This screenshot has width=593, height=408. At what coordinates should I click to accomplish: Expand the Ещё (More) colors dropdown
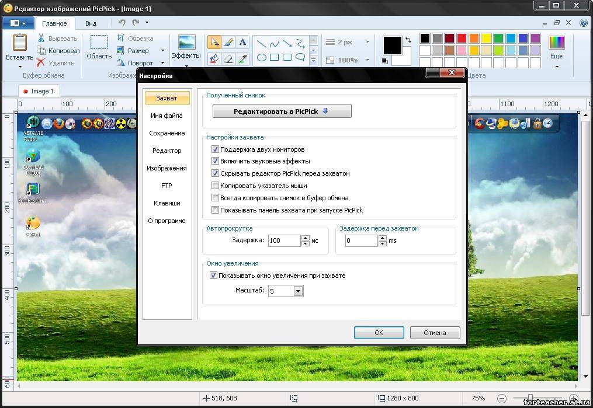pos(556,67)
